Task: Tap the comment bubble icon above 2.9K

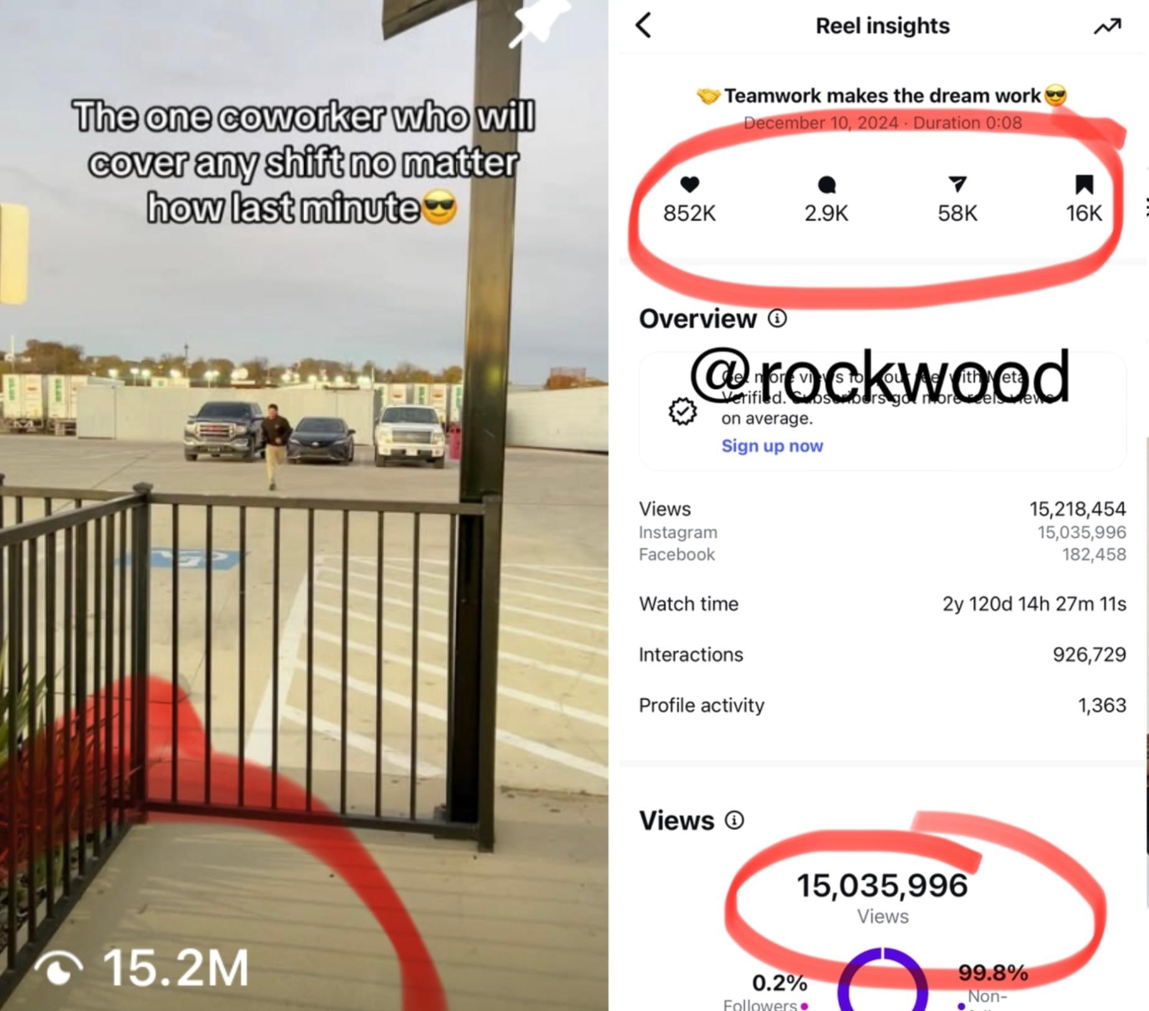Action: 826,185
